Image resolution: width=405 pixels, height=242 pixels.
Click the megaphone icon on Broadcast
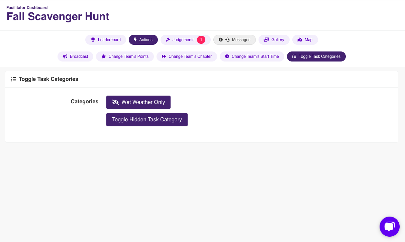point(65,56)
